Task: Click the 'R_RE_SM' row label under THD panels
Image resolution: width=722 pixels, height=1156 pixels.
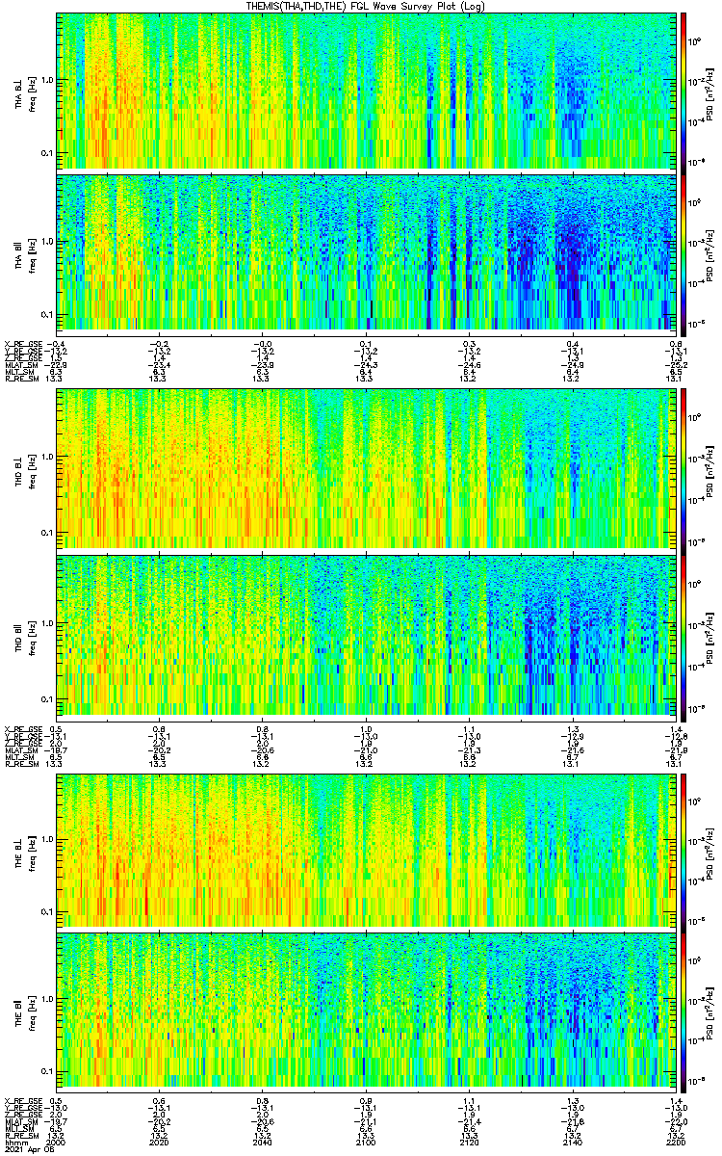Action: pos(20,763)
